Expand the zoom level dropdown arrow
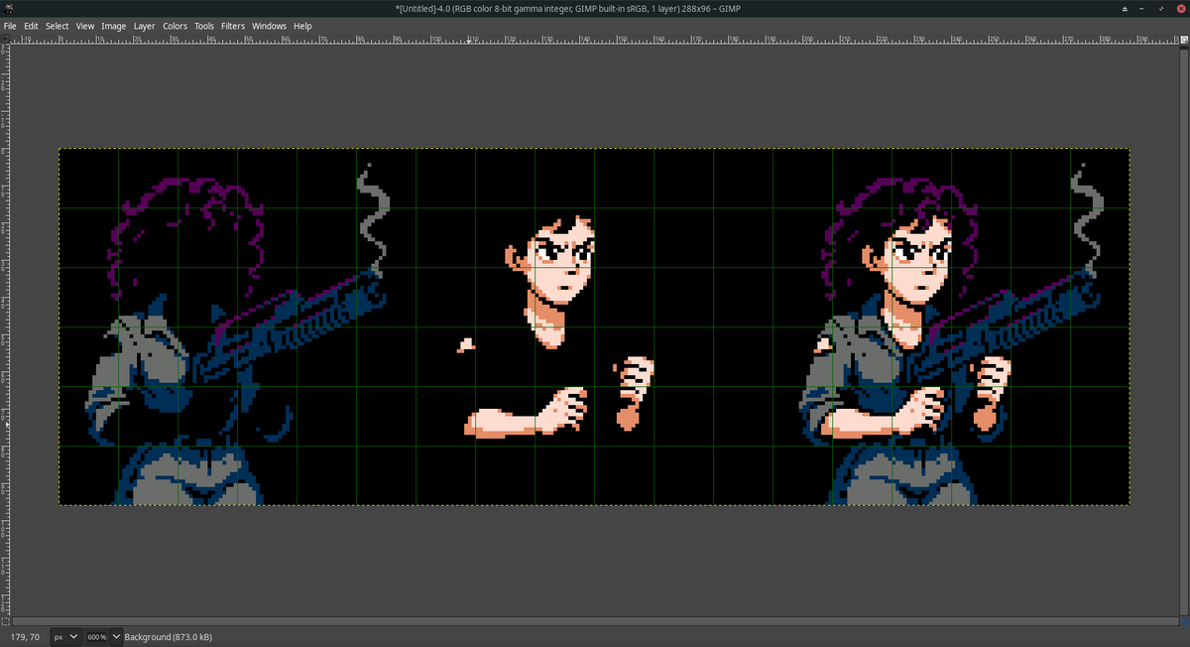Viewport: 1190px width, 647px height. [117, 636]
